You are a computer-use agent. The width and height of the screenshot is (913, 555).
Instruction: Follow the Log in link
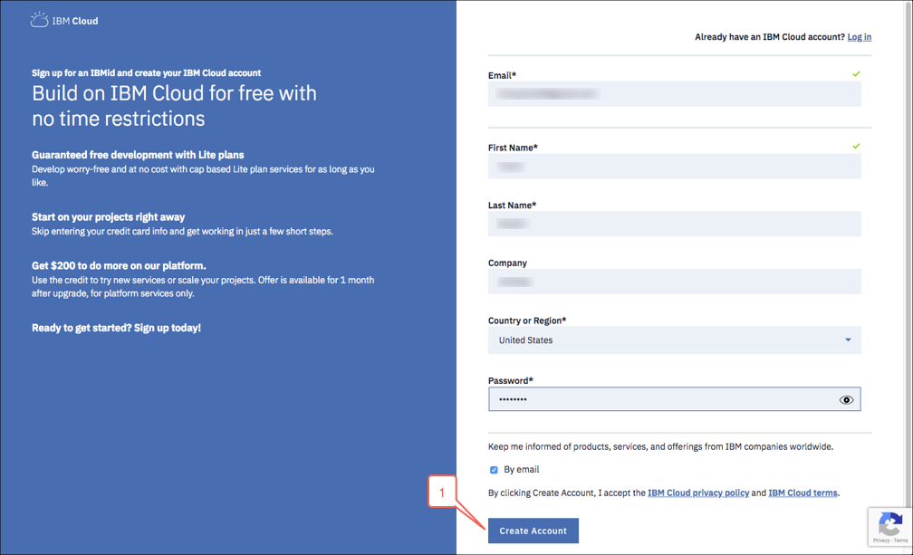coord(859,36)
